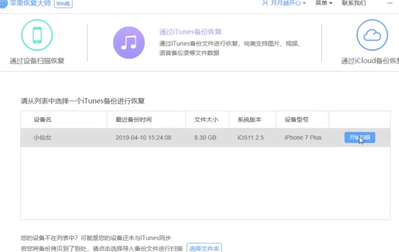Switch to 通过设备扫描恢复 mode
Screen dimensions: 399x252
(37, 61)
